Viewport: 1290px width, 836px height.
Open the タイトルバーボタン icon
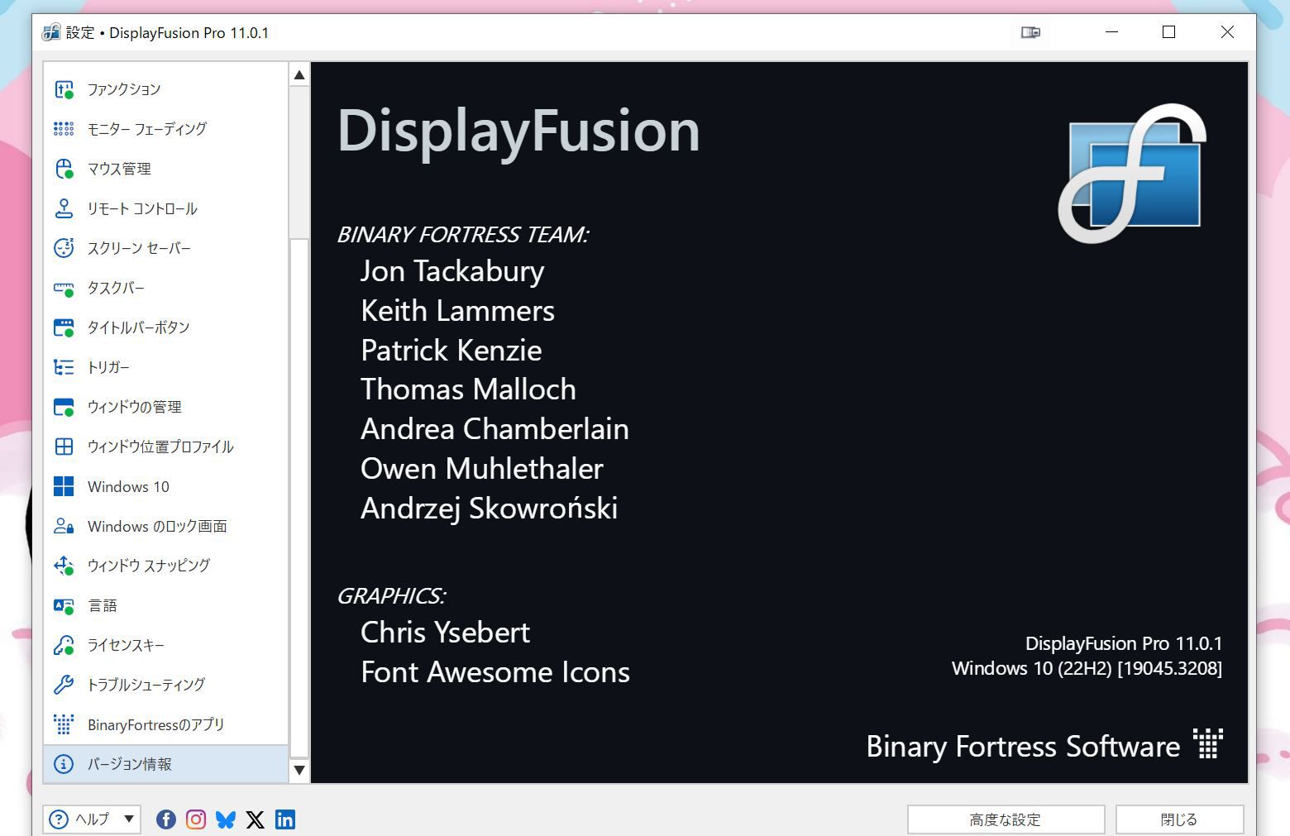64,327
